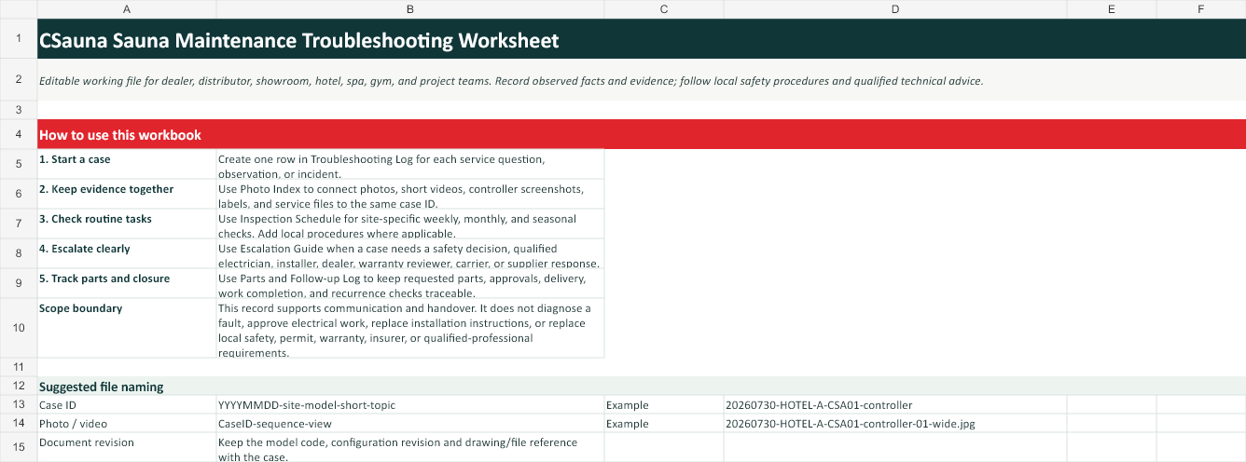
Task: Click the 'Create one row in Troubleshooting Log' text
Action: tap(410, 164)
